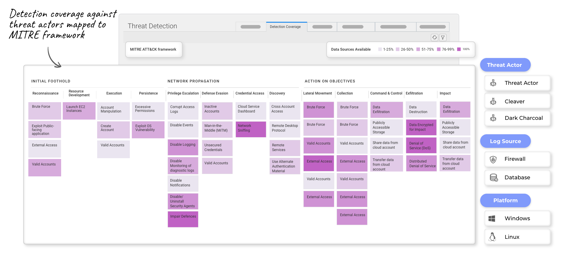Image resolution: width=567 pixels, height=265 pixels.
Task: Open the filter funnel icon
Action: [443, 37]
